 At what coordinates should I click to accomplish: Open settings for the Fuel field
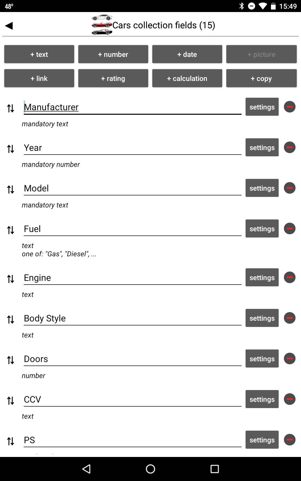[x=262, y=228]
